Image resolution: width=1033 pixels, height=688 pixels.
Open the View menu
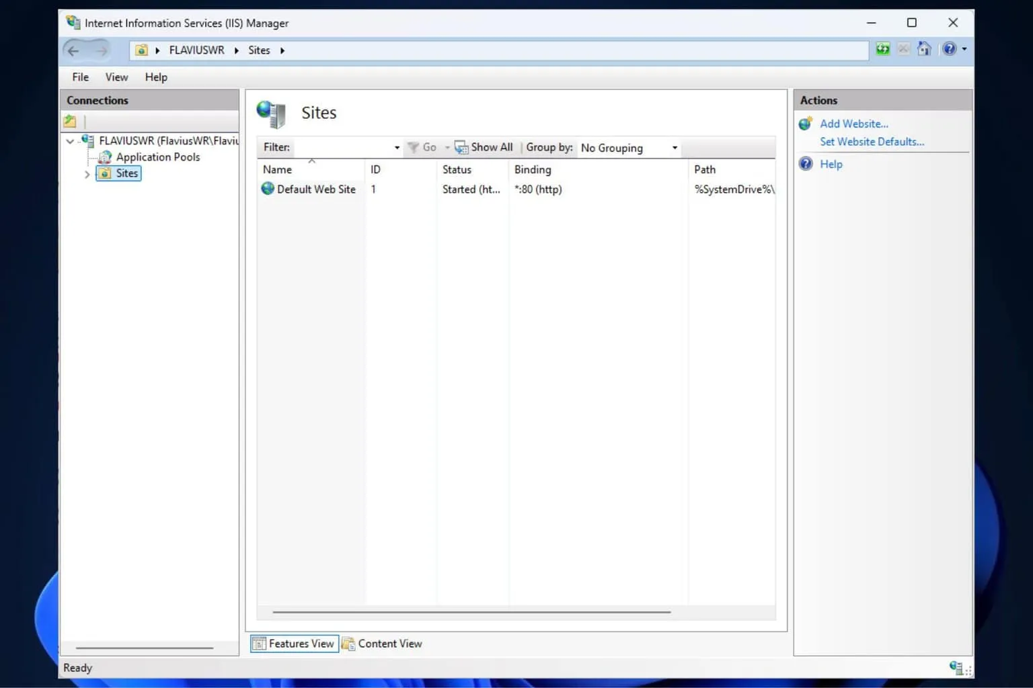coord(116,77)
